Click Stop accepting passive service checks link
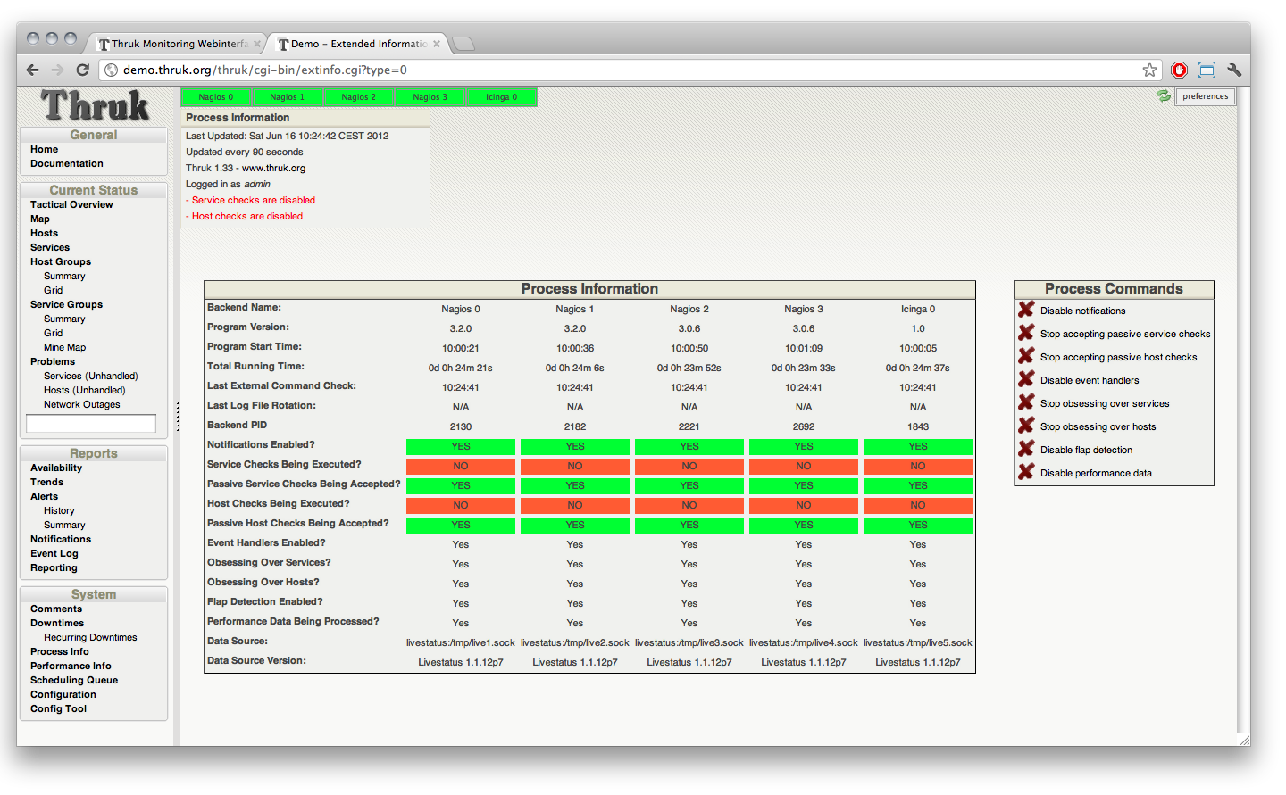 [1125, 334]
